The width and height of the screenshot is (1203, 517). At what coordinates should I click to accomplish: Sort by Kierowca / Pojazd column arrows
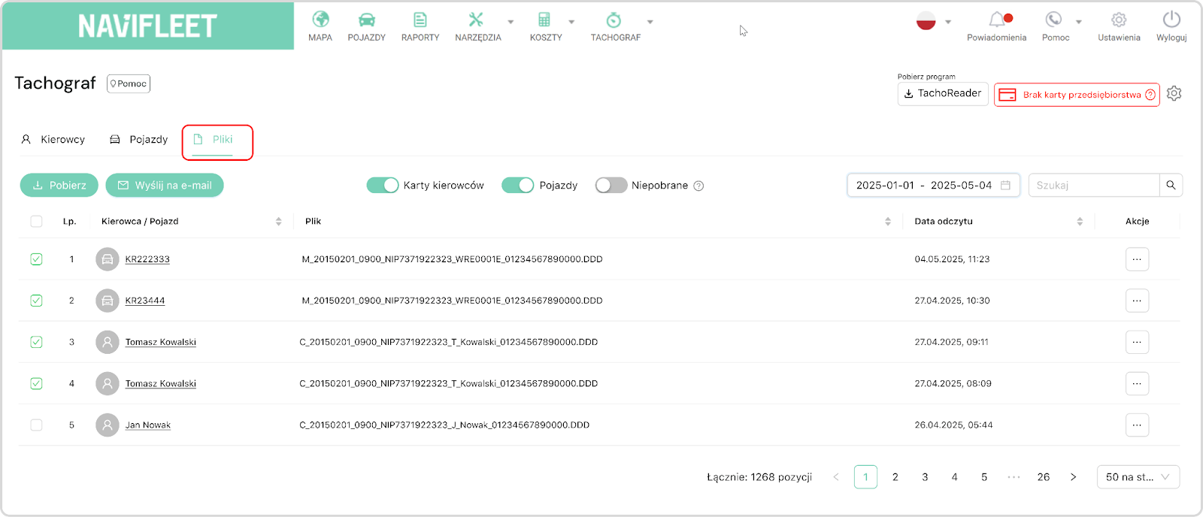[x=278, y=222]
